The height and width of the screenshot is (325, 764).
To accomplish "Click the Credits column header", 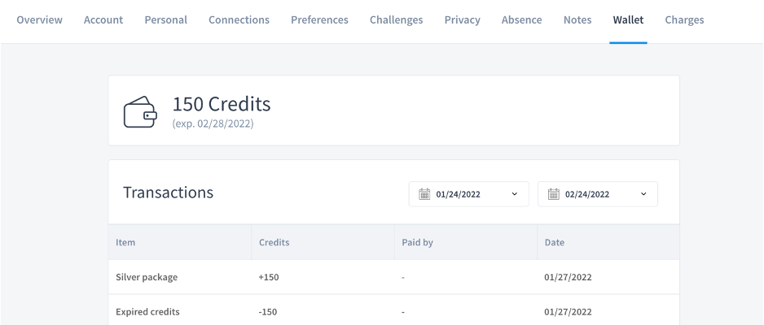I will tap(274, 242).
